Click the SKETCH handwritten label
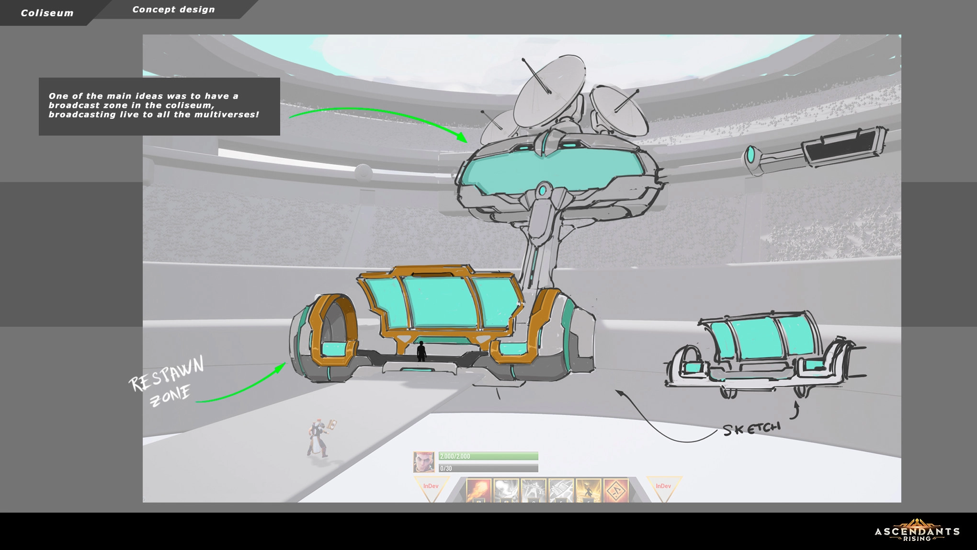The image size is (977, 550). click(x=751, y=429)
